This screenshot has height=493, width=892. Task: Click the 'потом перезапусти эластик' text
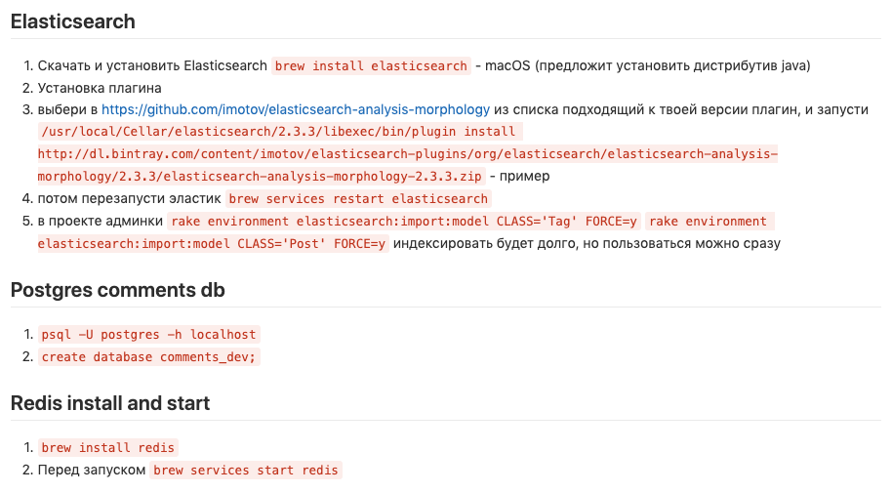(x=129, y=199)
